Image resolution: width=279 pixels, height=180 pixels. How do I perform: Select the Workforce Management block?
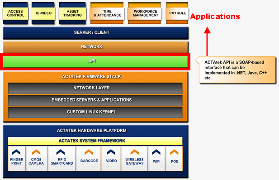[x=145, y=14]
